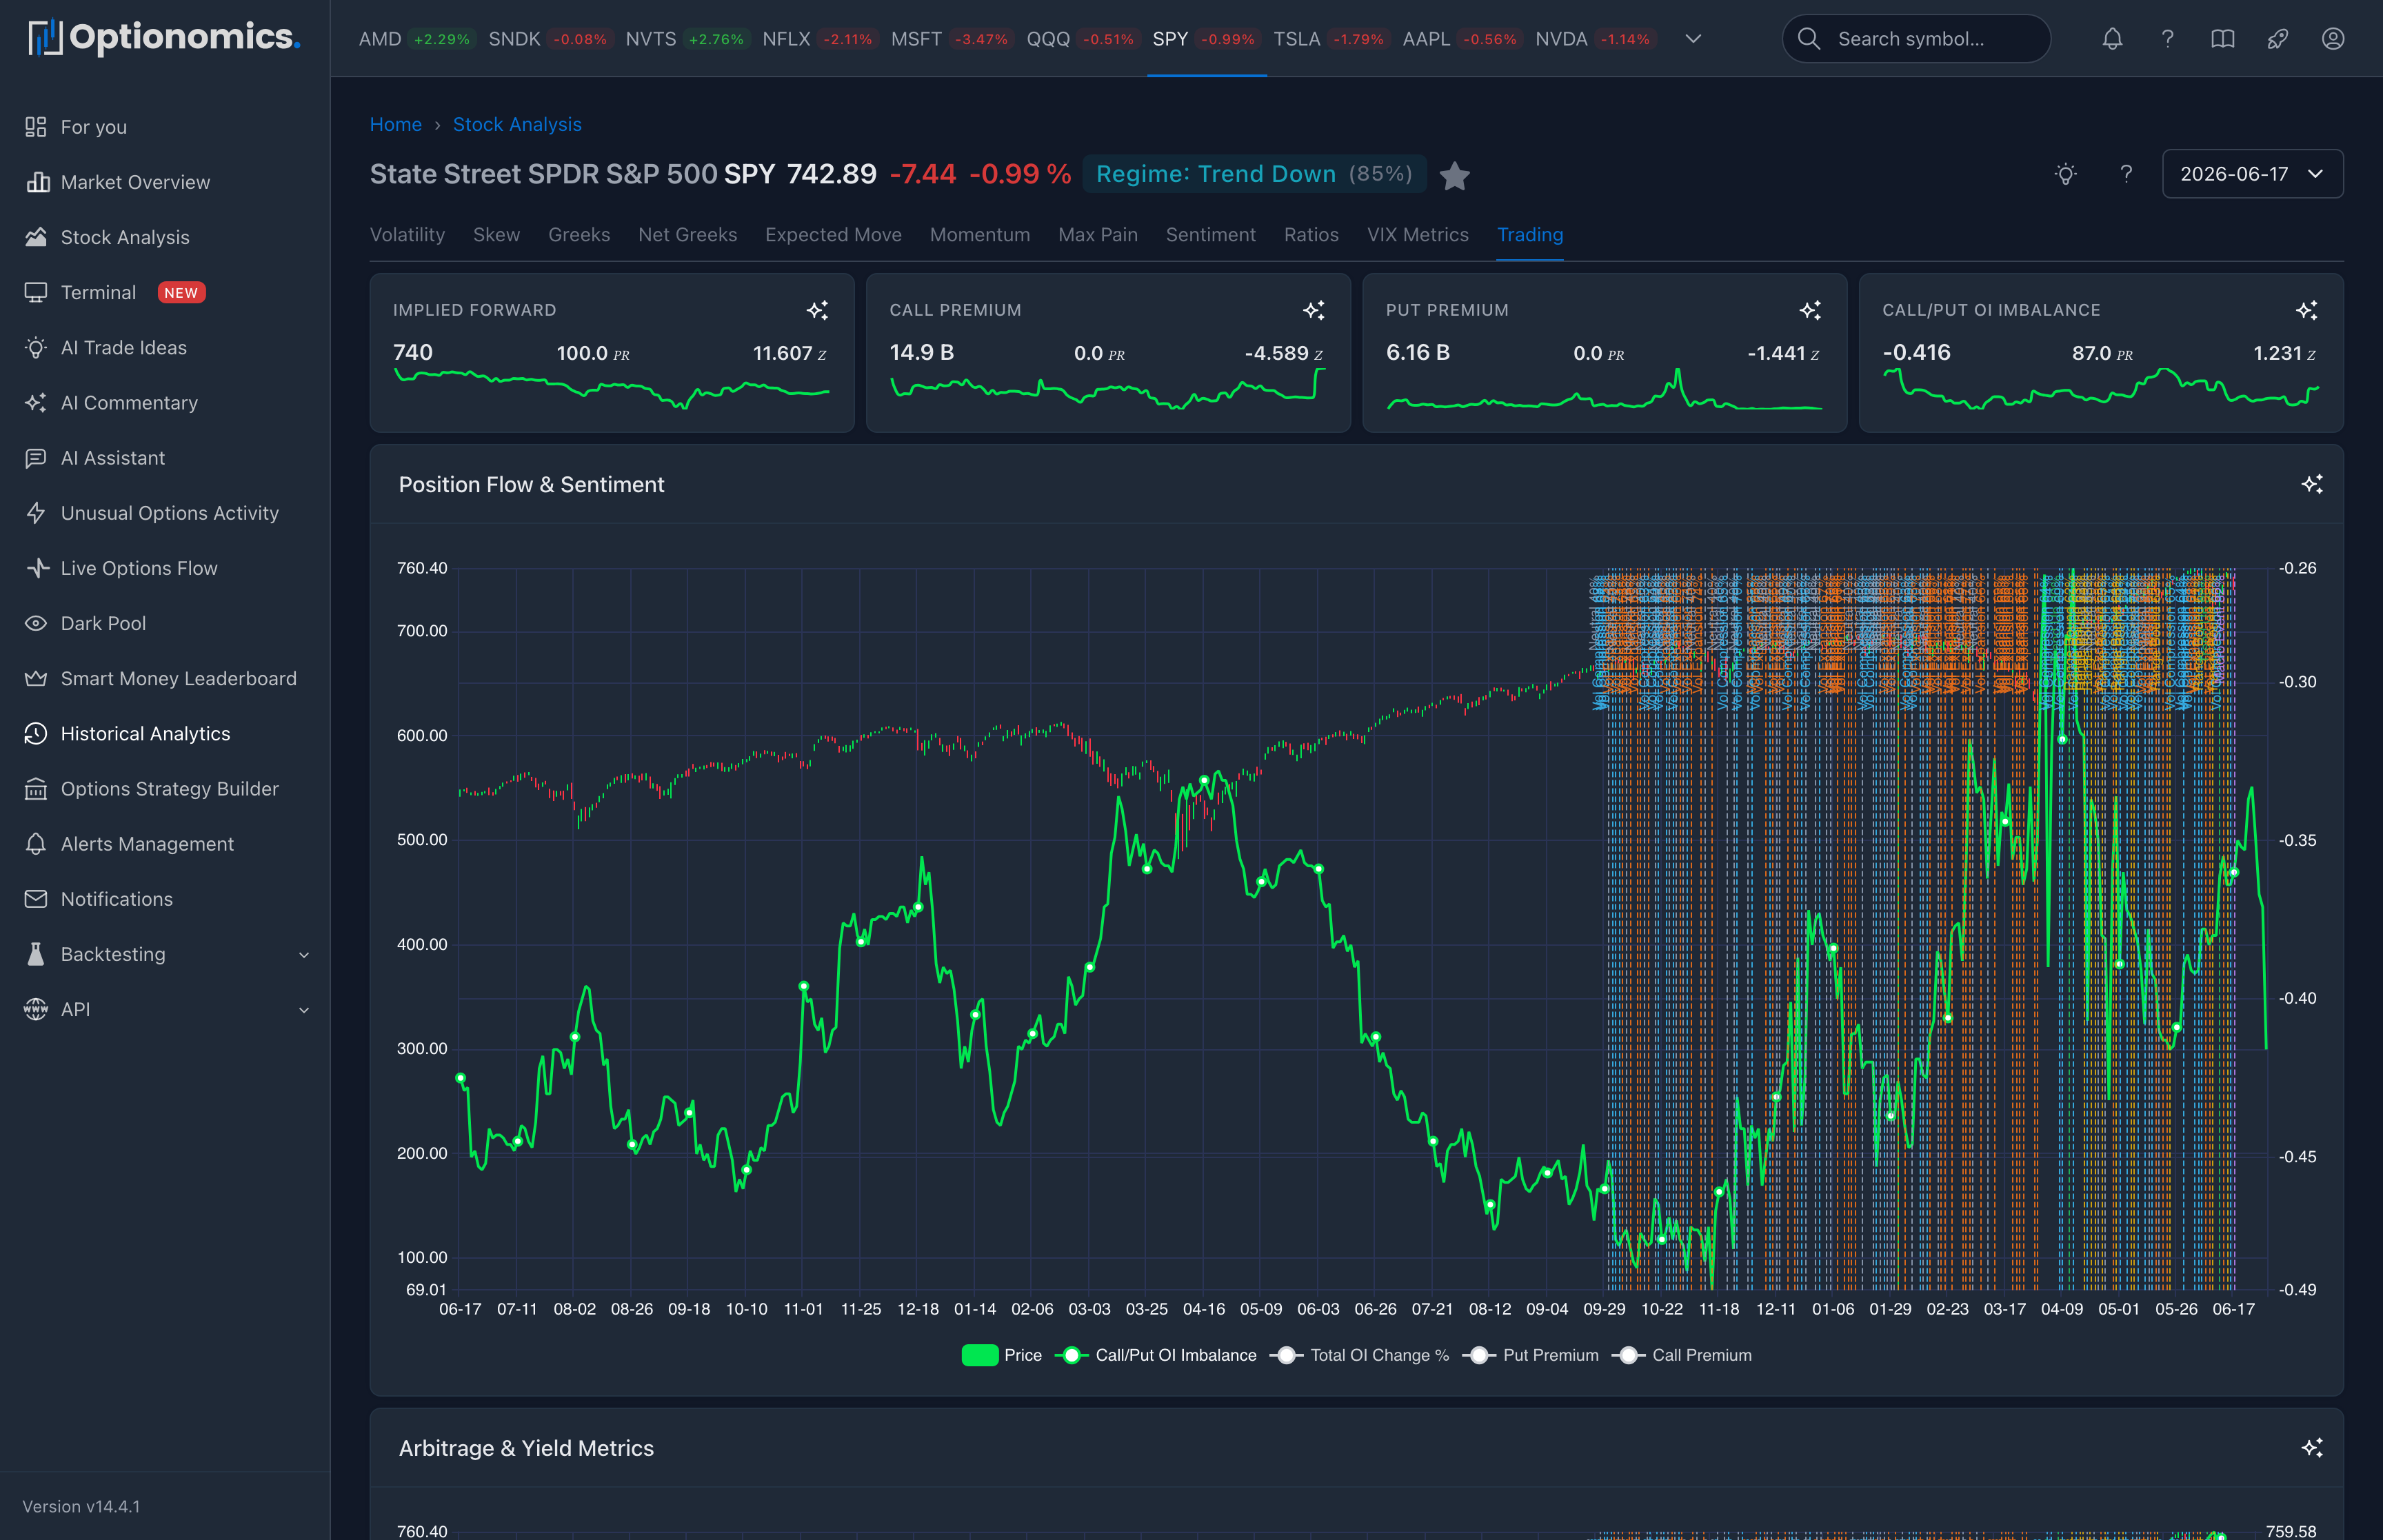Open the notifications bell icon
This screenshot has height=1540, width=2383.
2112,39
